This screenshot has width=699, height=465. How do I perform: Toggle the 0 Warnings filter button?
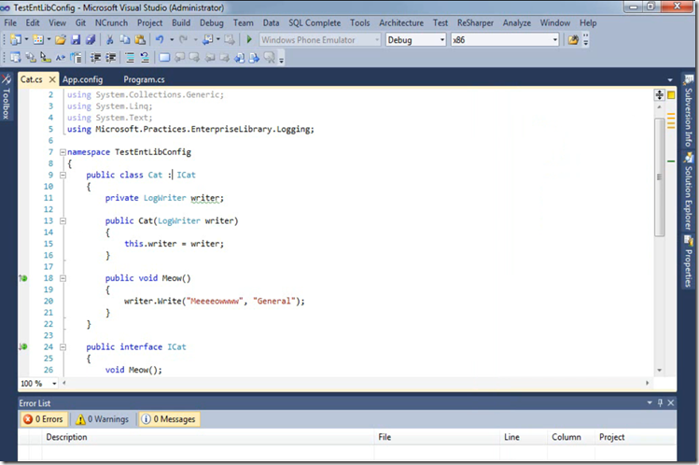[103, 419]
